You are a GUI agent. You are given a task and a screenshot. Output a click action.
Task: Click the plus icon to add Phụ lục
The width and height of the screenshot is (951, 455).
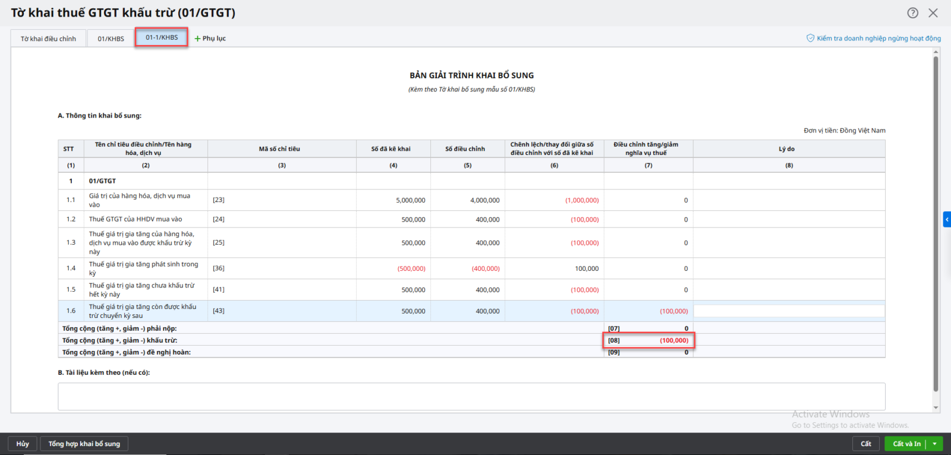197,39
